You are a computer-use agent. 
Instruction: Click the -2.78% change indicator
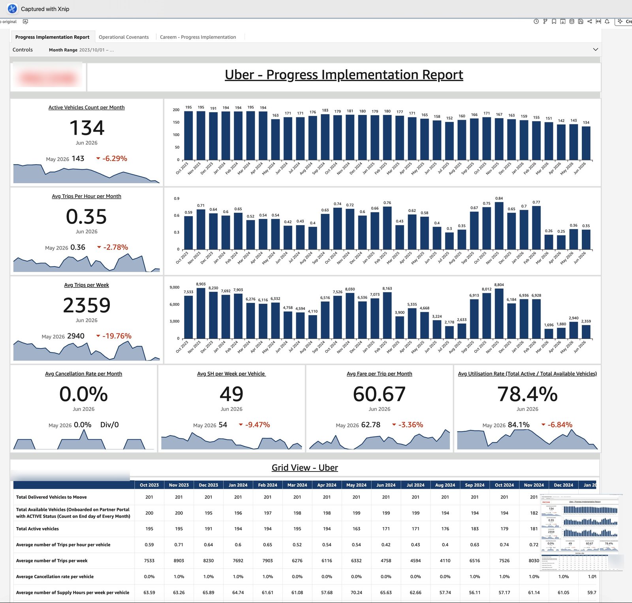113,247
